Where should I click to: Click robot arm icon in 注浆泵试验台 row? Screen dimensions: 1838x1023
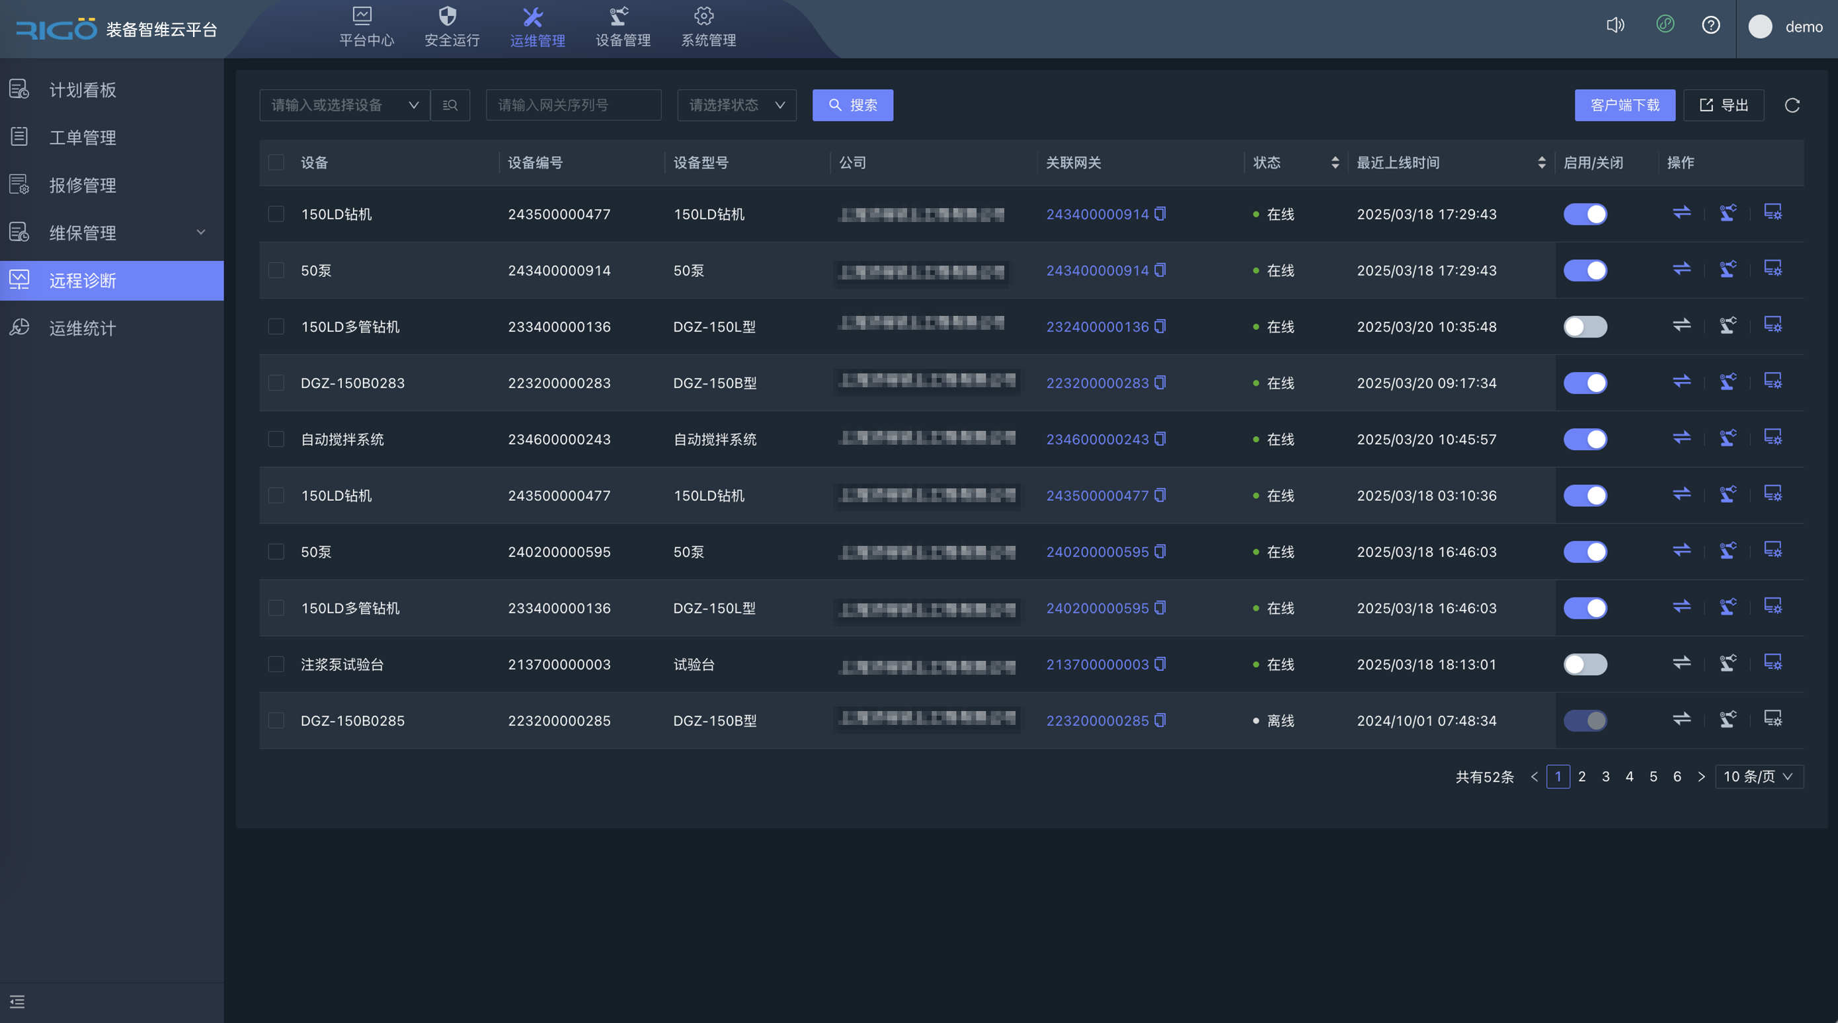pyautogui.click(x=1728, y=663)
